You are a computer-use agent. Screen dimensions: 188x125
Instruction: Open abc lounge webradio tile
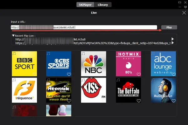pyautogui.click(x=163, y=64)
